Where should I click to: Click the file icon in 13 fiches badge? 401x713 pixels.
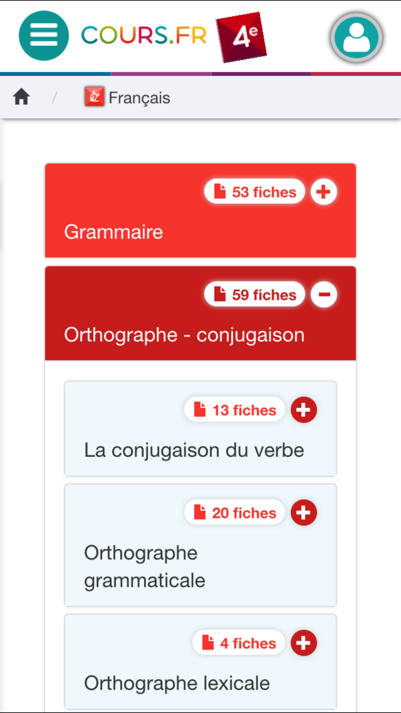coord(200,409)
